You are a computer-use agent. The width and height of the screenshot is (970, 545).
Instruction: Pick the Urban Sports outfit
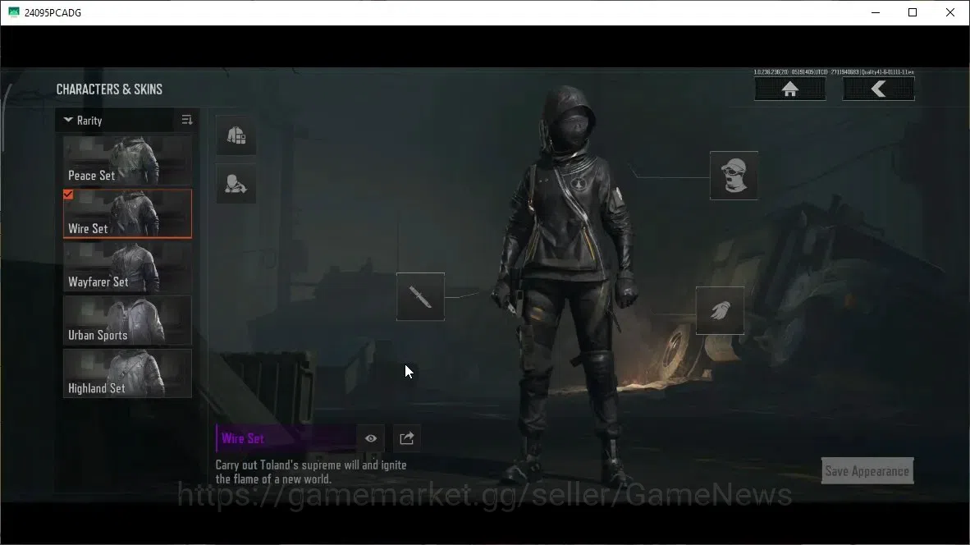tap(127, 320)
